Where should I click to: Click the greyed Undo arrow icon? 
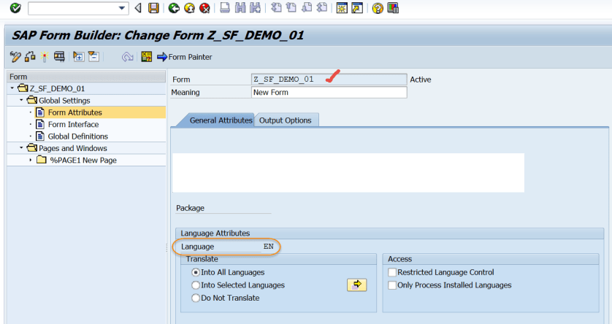pos(127,57)
